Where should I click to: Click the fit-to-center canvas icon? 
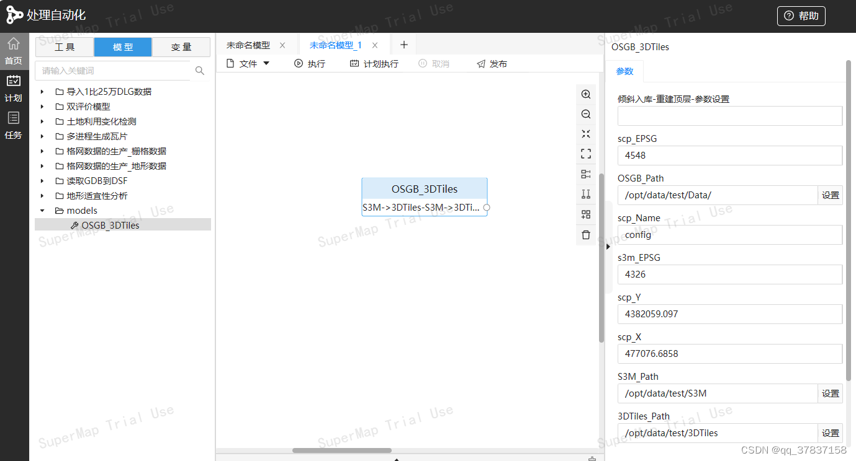[586, 134]
